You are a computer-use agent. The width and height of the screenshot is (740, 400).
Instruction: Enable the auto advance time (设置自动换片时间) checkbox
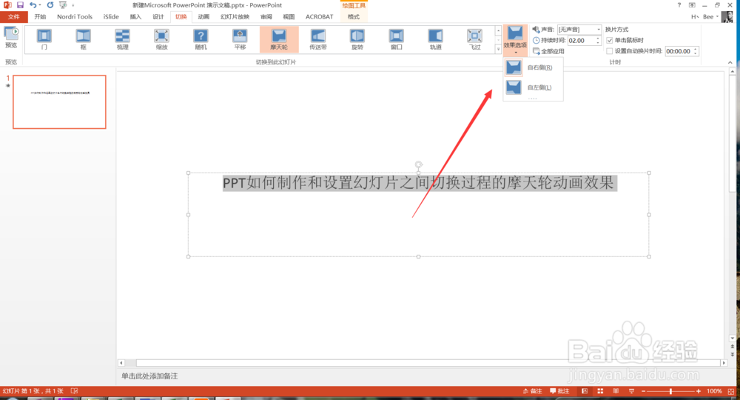click(x=609, y=51)
